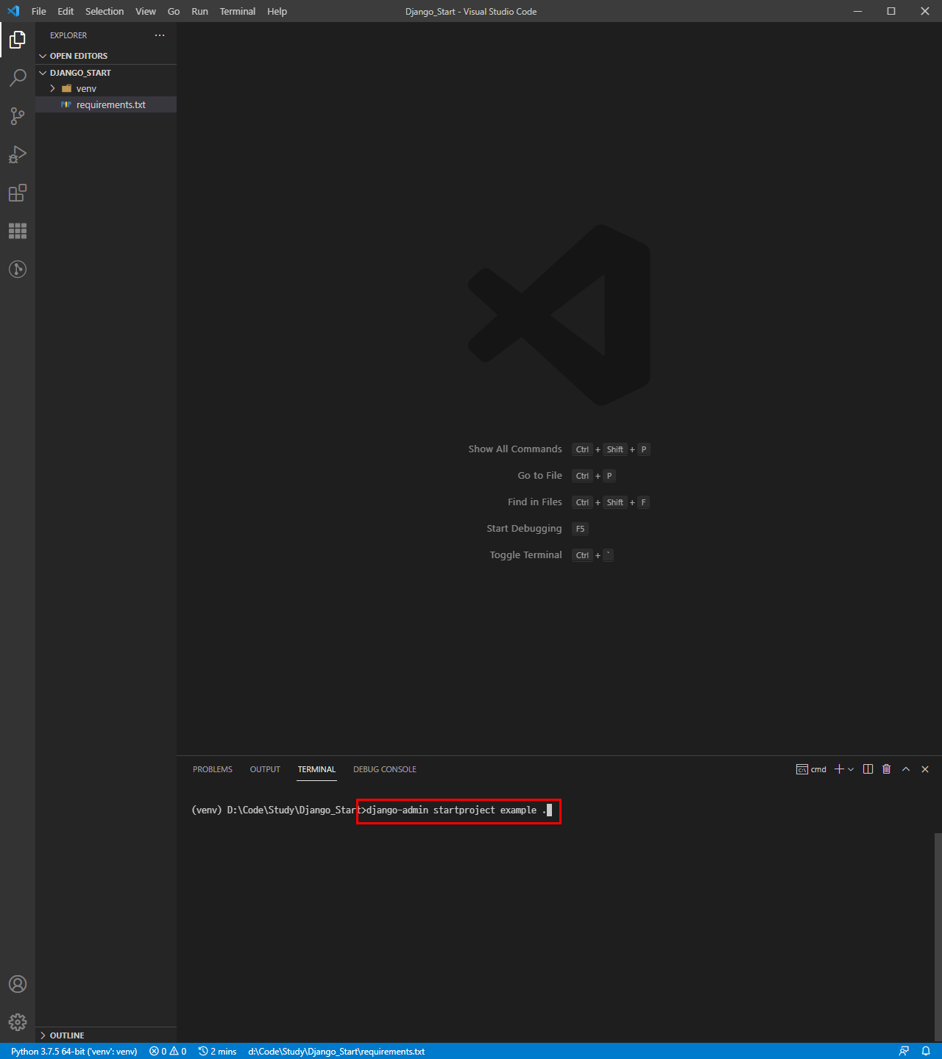Click the Explorer panel title
Image resolution: width=942 pixels, height=1059 pixels.
[68, 35]
